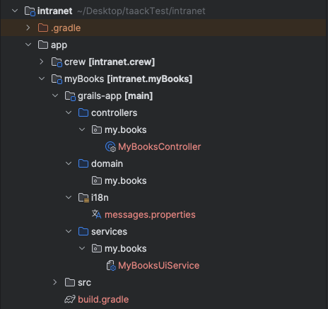Expand the .gradle folder chevron
The width and height of the screenshot is (328, 309).
(28, 28)
